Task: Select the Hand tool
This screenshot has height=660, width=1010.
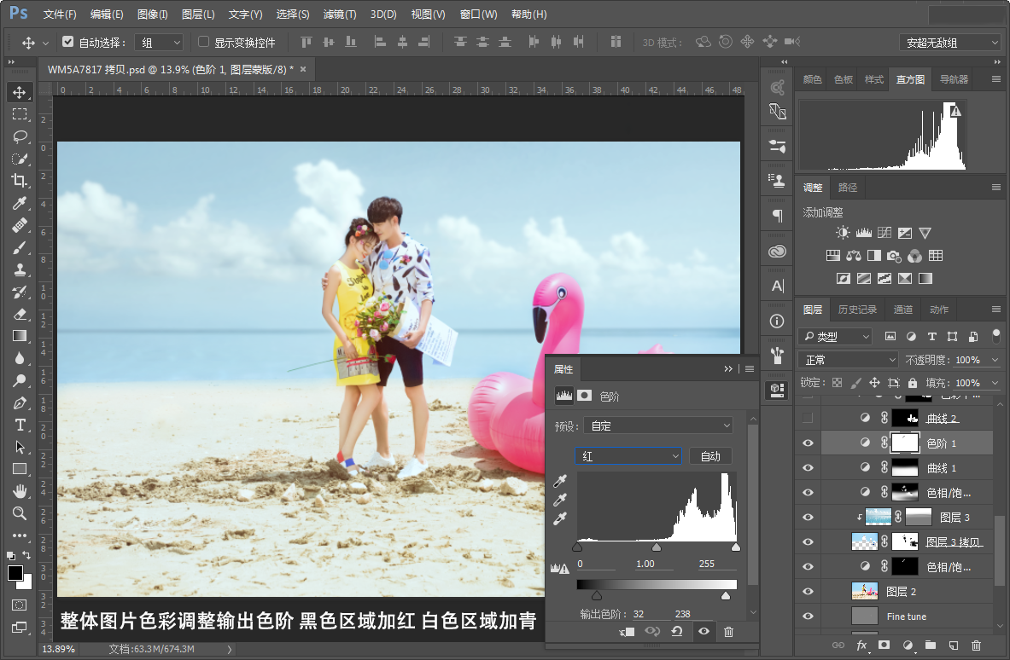Action: pos(20,491)
